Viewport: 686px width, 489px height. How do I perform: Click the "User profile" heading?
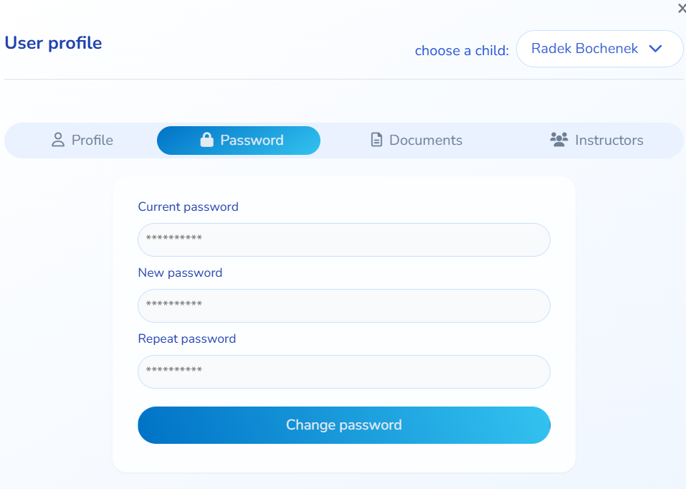tap(53, 43)
